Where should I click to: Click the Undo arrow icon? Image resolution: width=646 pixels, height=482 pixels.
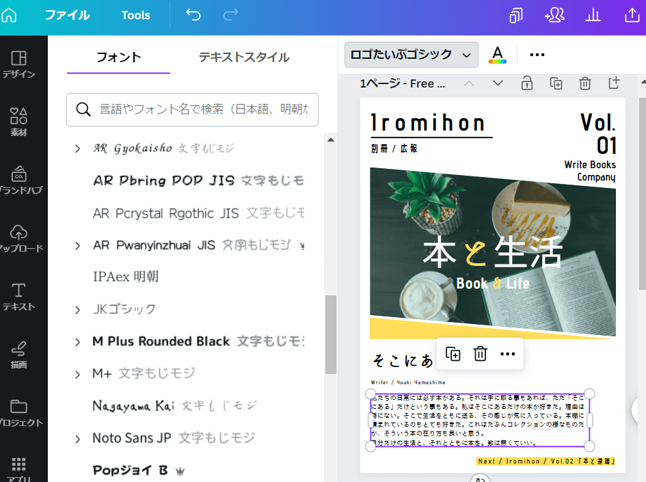[193, 15]
